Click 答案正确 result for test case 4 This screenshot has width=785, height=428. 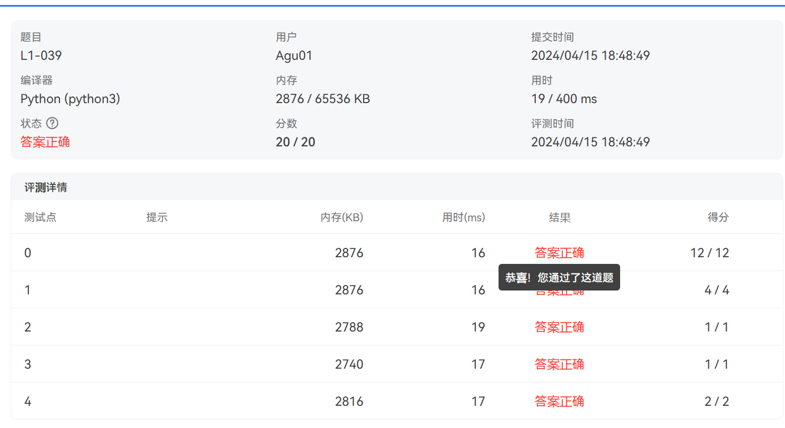click(x=559, y=401)
